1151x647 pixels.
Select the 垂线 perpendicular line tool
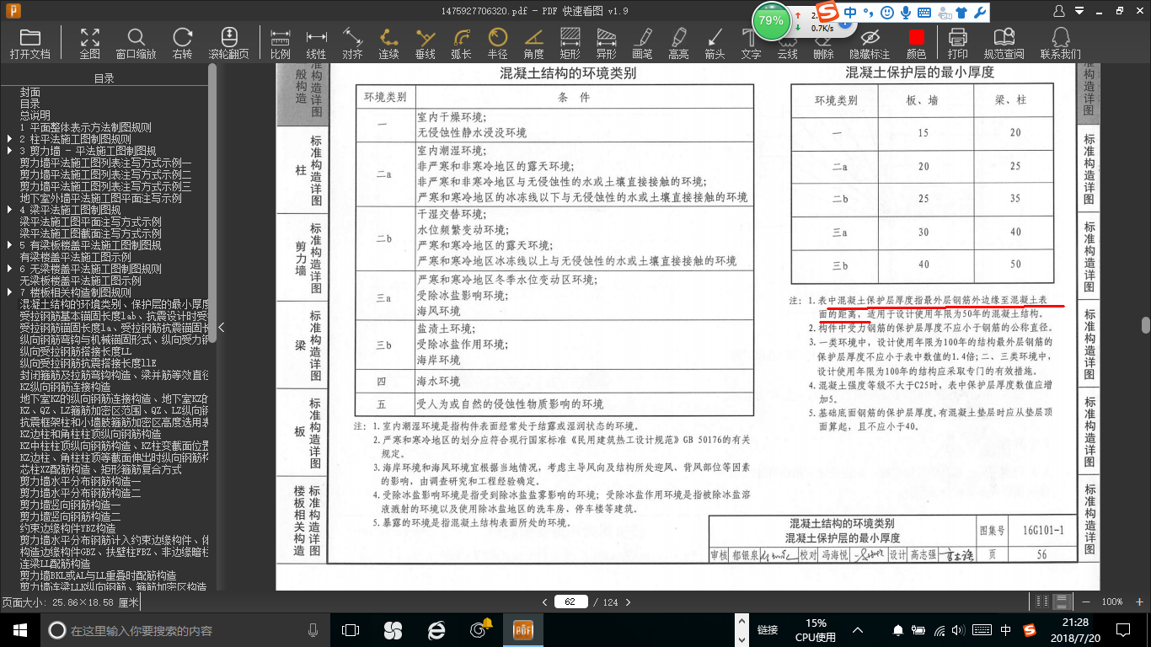pos(425,43)
